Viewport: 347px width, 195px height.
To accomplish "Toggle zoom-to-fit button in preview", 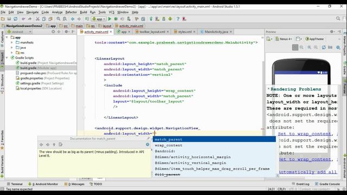I will tap(295, 47).
